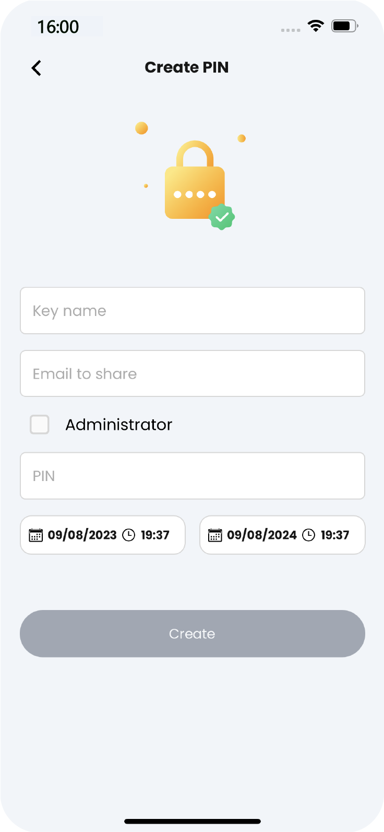Viewport: 384px width, 832px height.
Task: Click the calendar icon beside 09/08/2023
Action: [x=35, y=535]
